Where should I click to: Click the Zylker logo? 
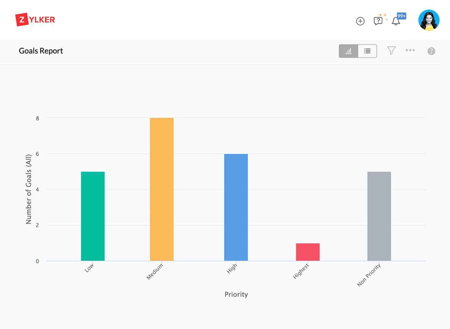pyautogui.click(x=35, y=20)
